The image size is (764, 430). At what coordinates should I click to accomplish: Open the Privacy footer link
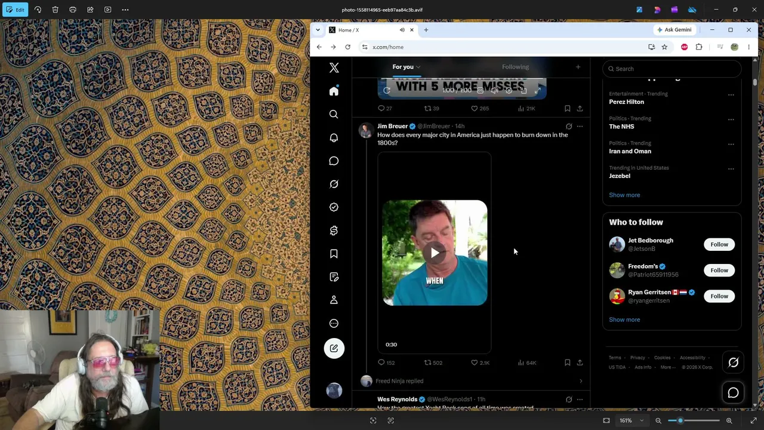637,358
